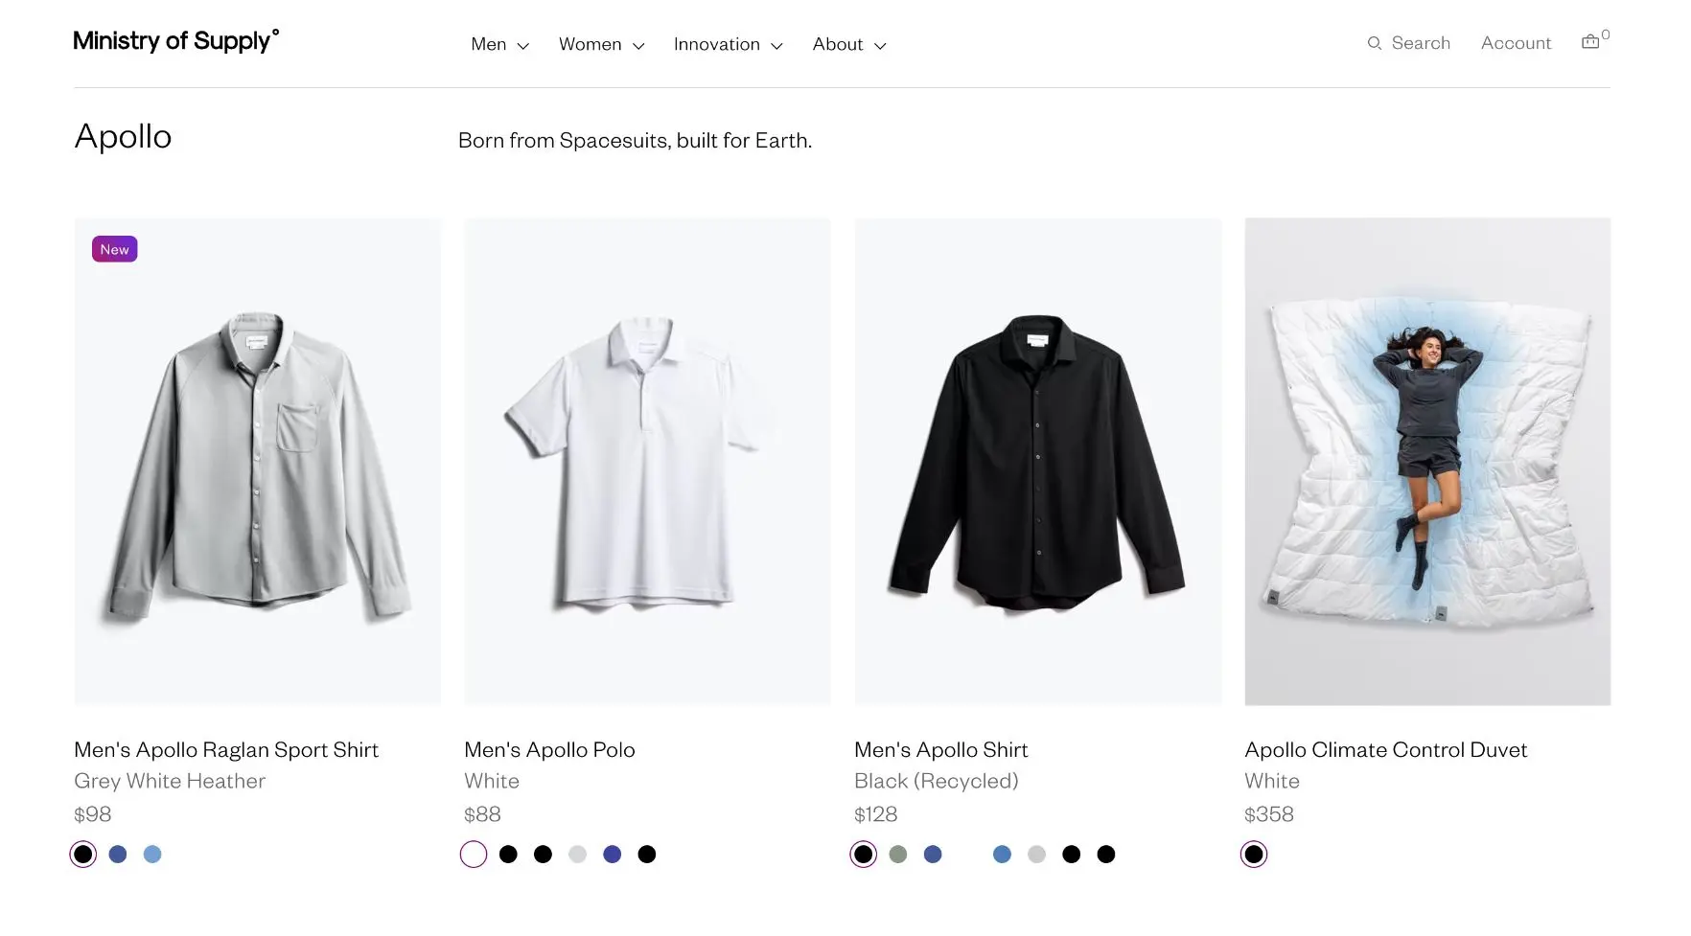Pick dark blue swatch for Raglan Sport Shirt
The width and height of the screenshot is (1691, 936).
[118, 855]
